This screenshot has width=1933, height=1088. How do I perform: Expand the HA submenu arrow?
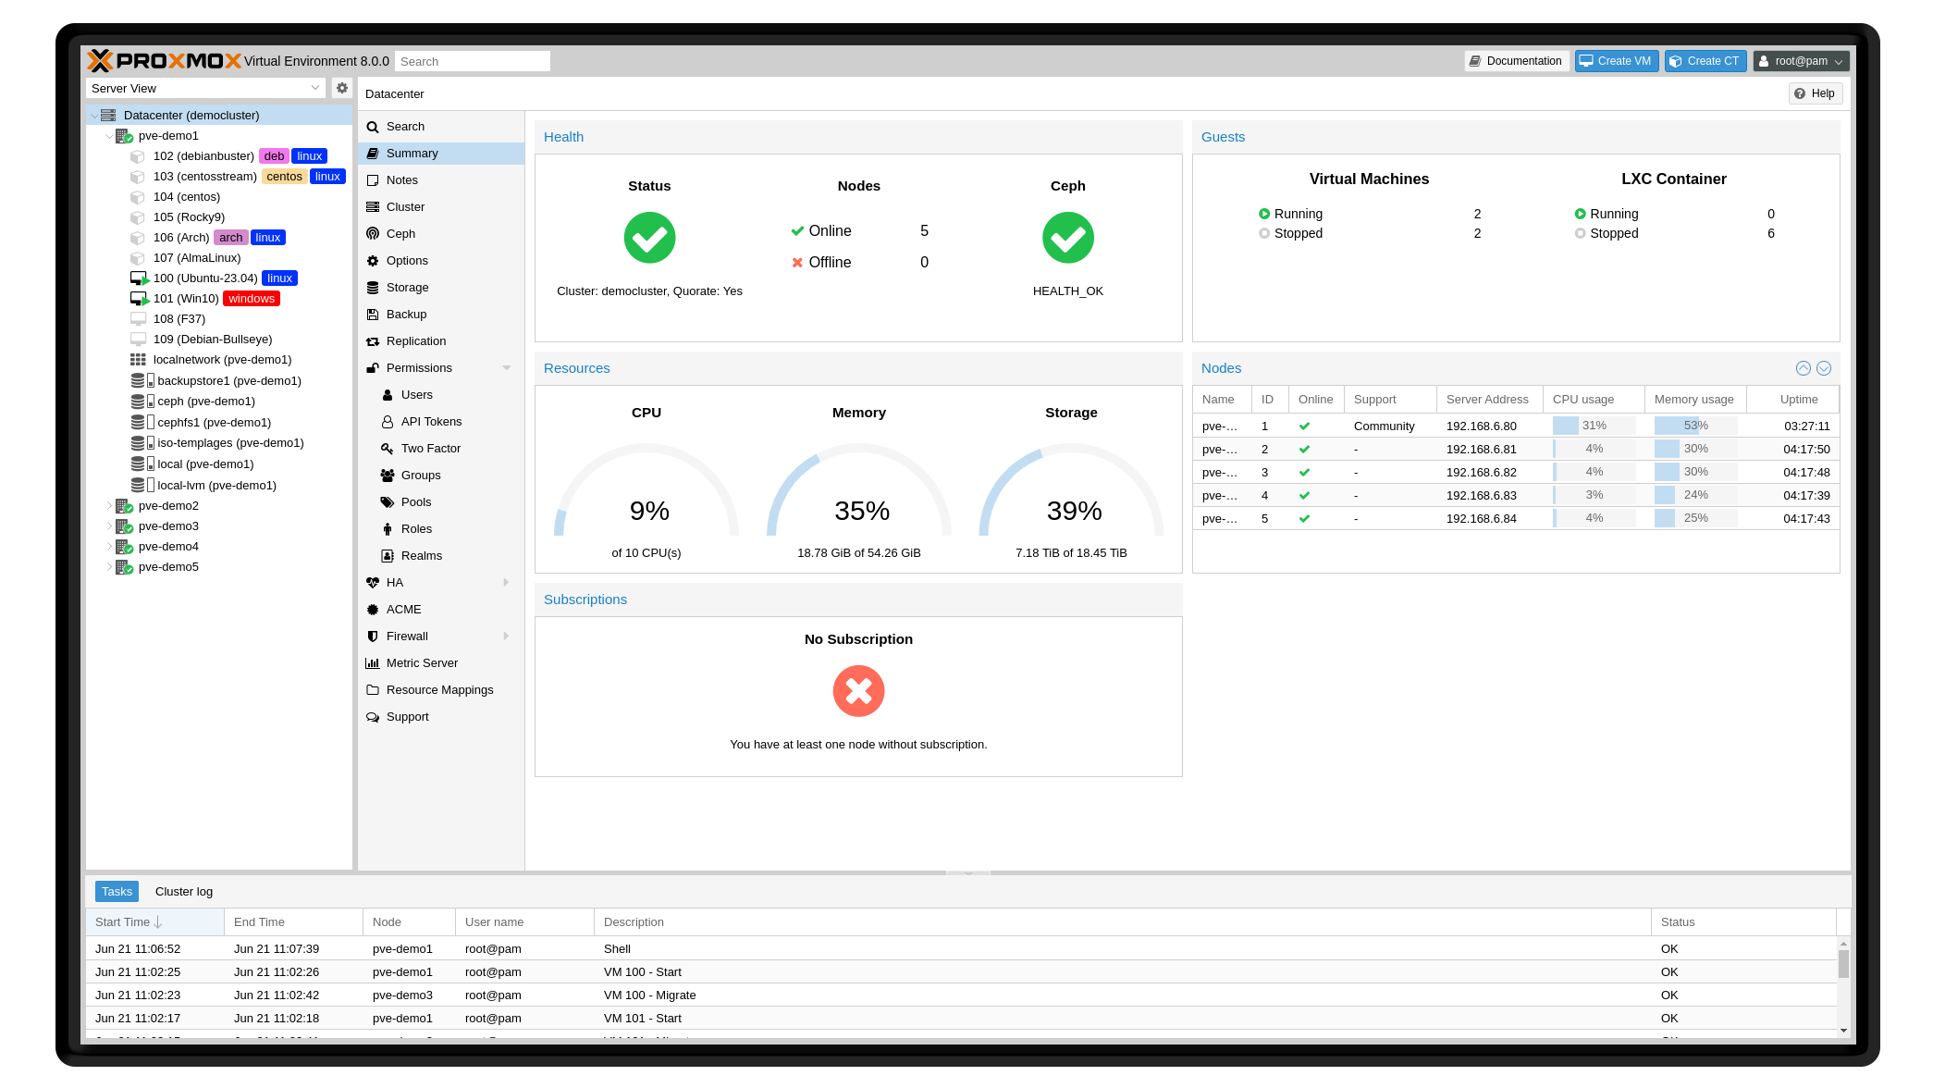507,583
